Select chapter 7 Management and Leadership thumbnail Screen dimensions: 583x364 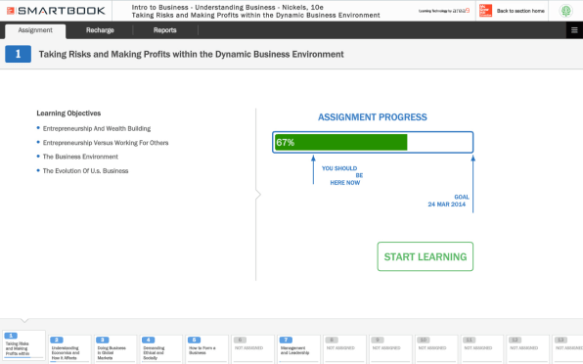[299, 348]
